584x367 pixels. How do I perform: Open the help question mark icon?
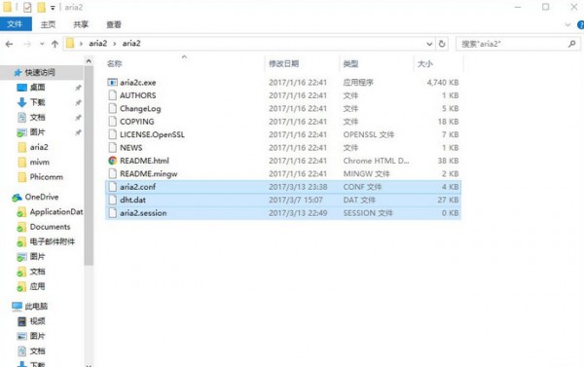click(x=580, y=25)
